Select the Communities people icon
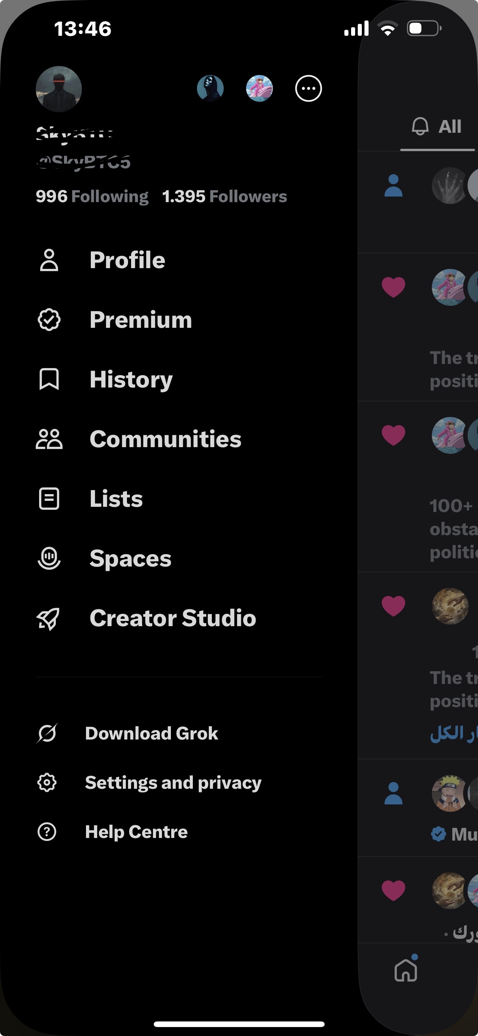This screenshot has height=1036, width=478. click(x=49, y=439)
